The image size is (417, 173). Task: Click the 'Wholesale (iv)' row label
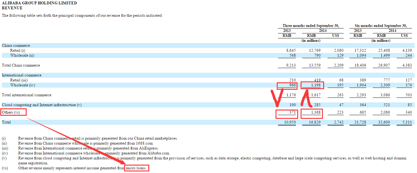click(23, 85)
